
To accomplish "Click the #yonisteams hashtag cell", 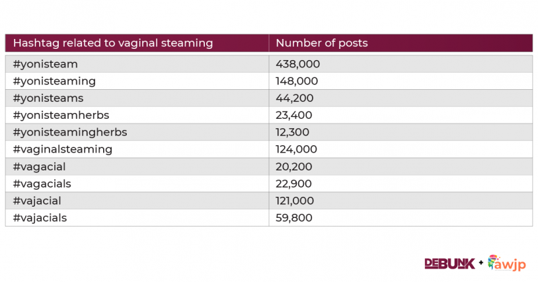I will pyautogui.click(x=48, y=98).
